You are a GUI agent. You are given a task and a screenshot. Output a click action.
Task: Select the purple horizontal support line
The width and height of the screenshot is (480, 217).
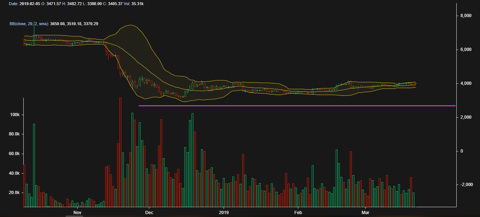pyautogui.click(x=297, y=106)
